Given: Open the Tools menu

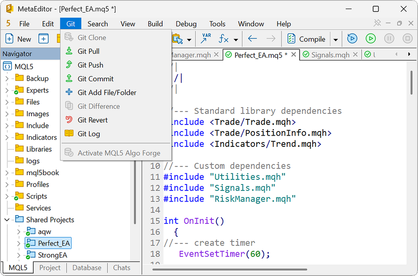Looking at the screenshot, I should [217, 24].
